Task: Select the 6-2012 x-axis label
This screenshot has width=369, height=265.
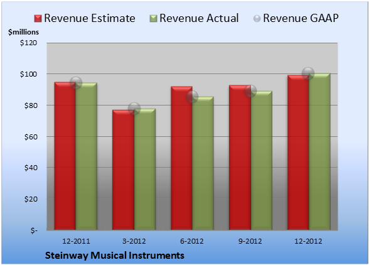Action: pyautogui.click(x=192, y=241)
